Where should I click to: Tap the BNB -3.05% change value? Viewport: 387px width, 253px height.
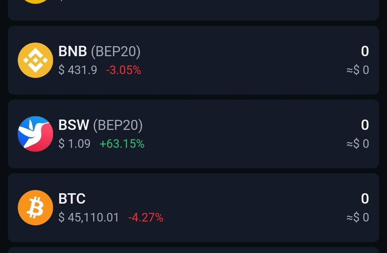click(123, 70)
